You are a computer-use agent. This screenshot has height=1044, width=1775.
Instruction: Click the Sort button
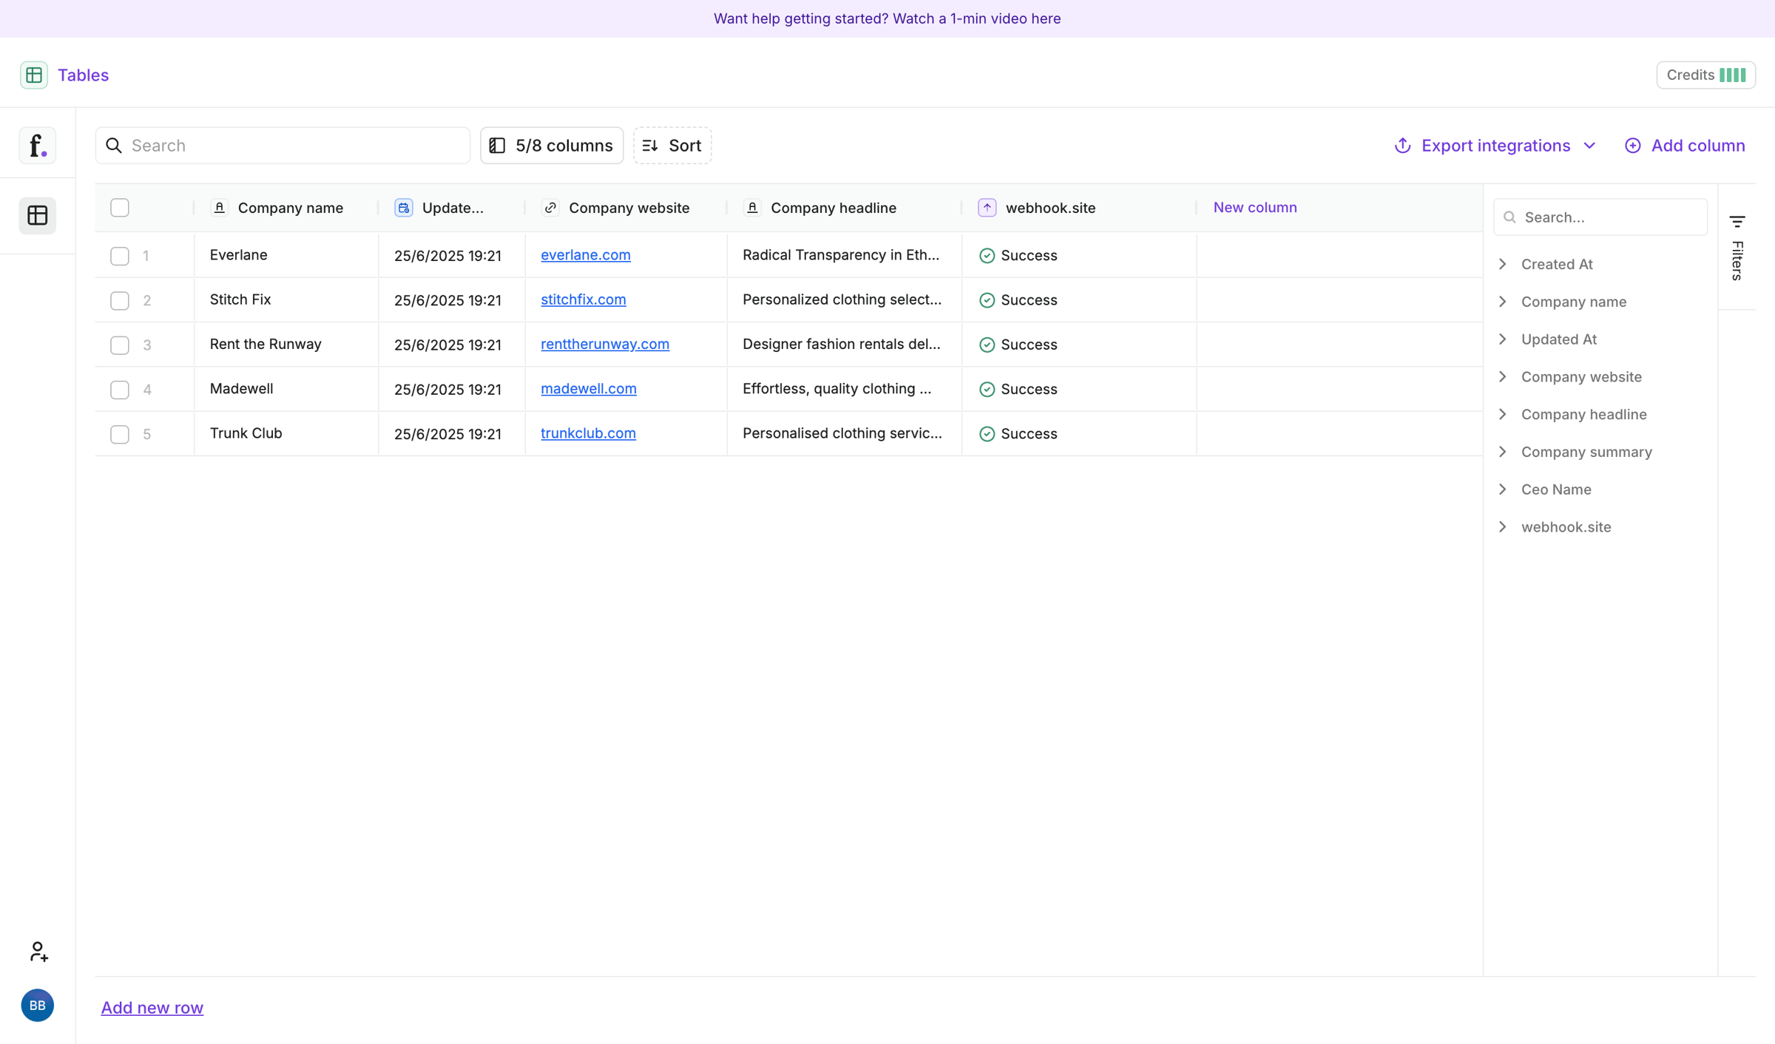[672, 146]
